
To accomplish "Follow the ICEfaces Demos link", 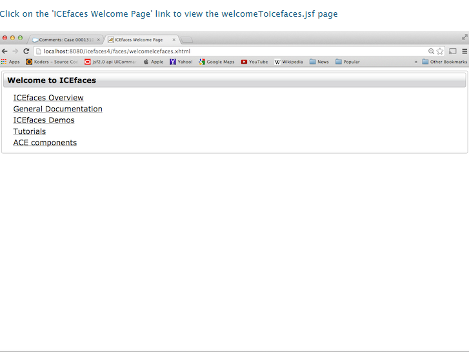I will pos(44,120).
